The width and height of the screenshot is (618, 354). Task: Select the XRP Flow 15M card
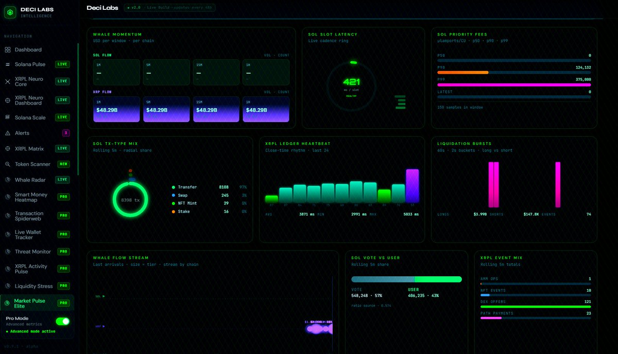point(216,109)
